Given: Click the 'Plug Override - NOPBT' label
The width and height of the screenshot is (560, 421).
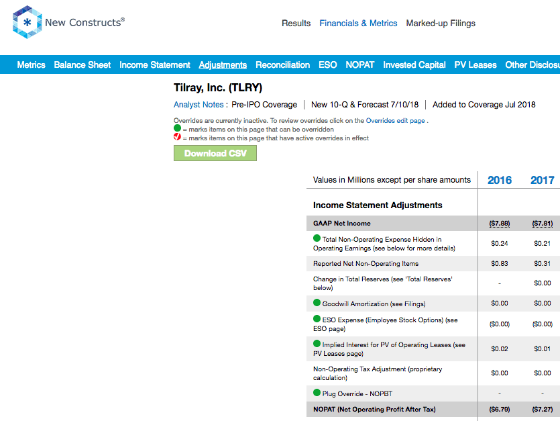Looking at the screenshot, I should tap(357, 394).
